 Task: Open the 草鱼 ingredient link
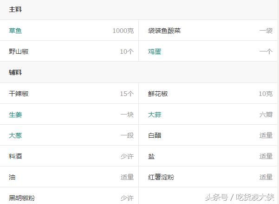tap(15, 31)
